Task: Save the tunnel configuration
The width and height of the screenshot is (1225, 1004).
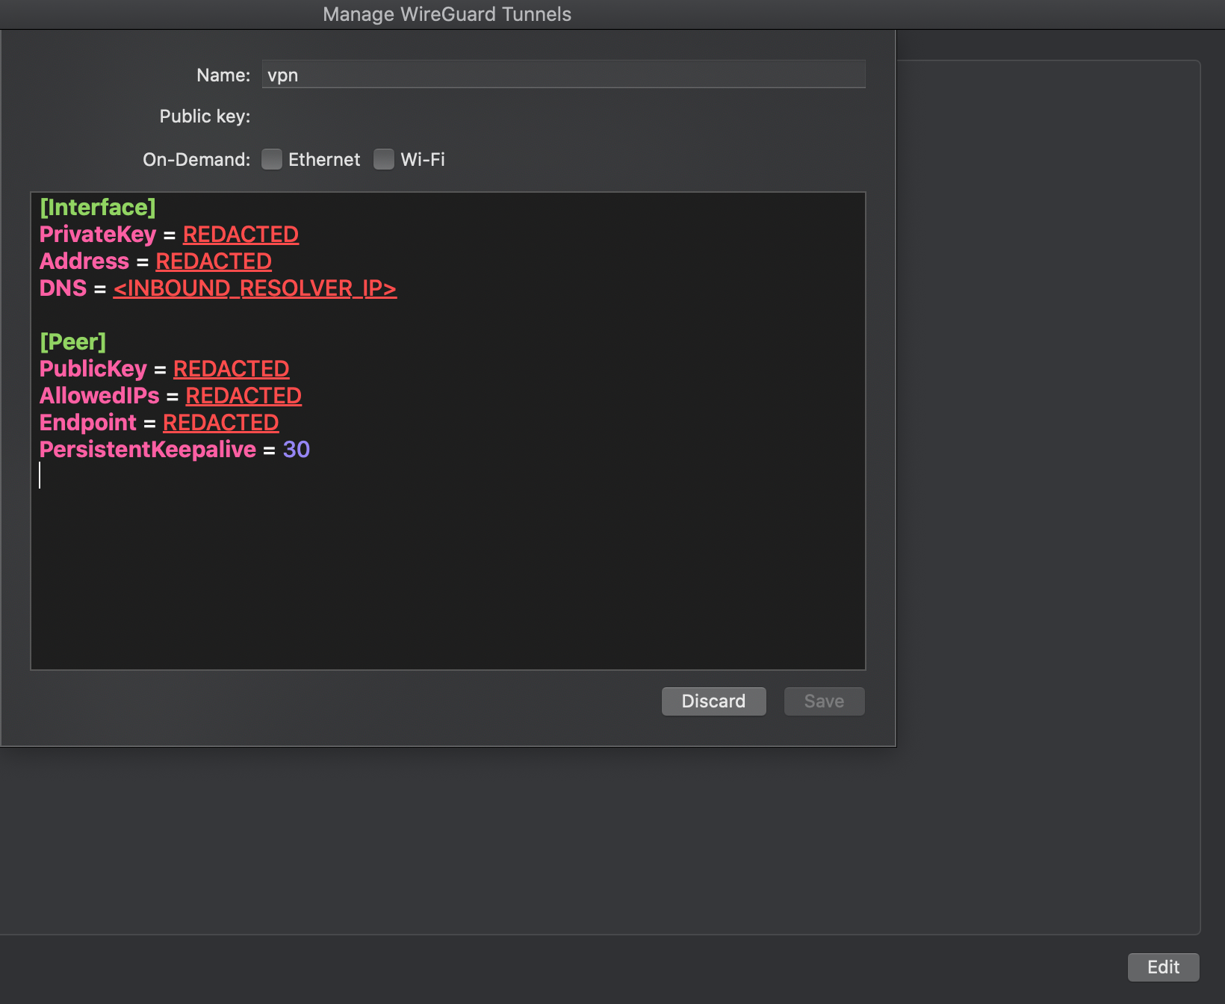Action: (824, 701)
